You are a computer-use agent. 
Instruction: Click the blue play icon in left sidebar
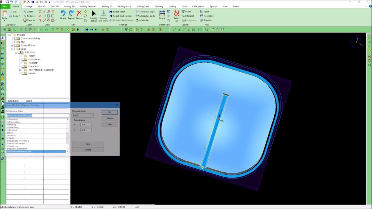pos(3,125)
